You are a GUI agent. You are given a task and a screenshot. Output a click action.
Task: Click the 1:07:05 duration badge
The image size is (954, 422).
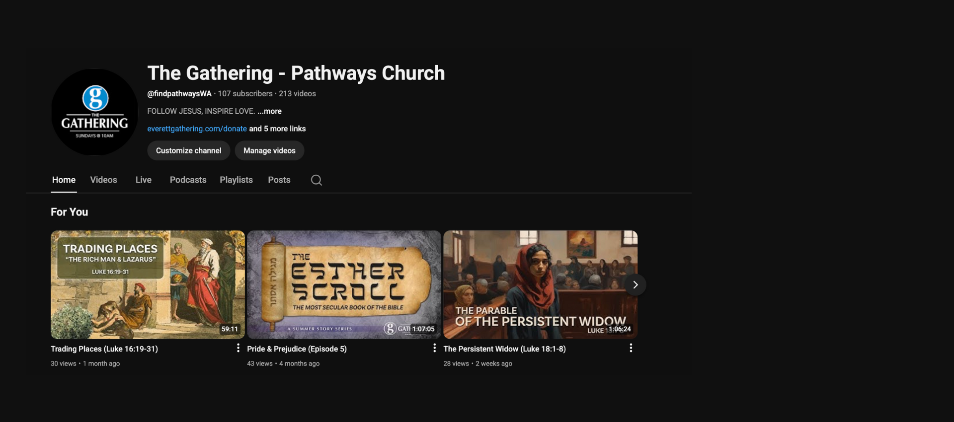pos(423,329)
